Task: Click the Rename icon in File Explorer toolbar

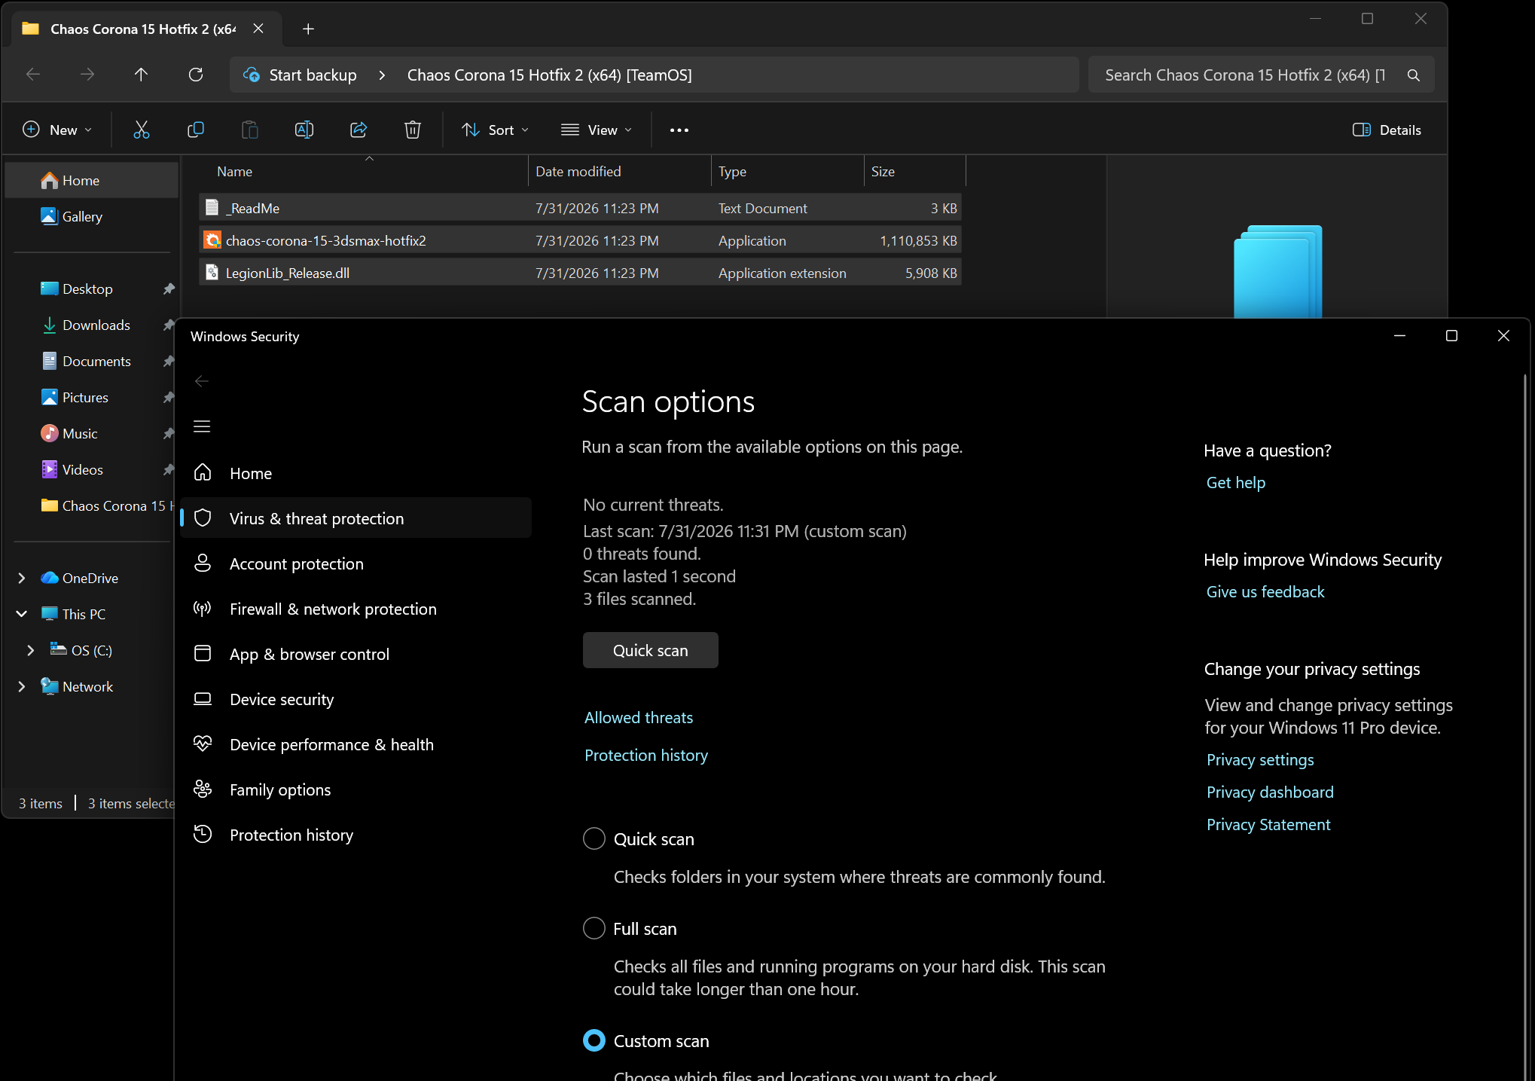Action: click(304, 130)
